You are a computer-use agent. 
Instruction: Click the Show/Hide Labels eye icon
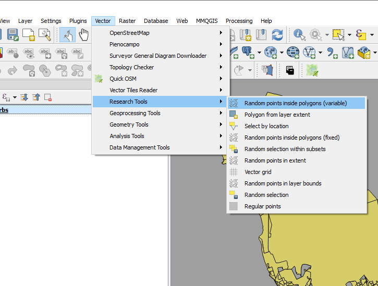point(29,54)
